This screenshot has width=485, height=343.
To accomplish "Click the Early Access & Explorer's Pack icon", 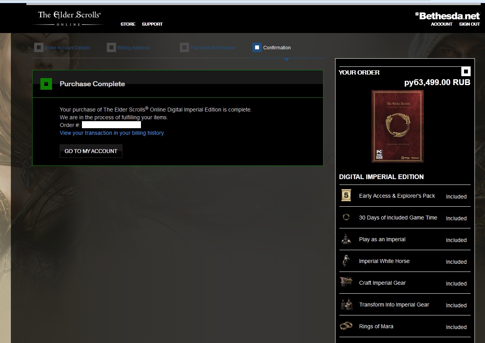I will pyautogui.click(x=346, y=195).
